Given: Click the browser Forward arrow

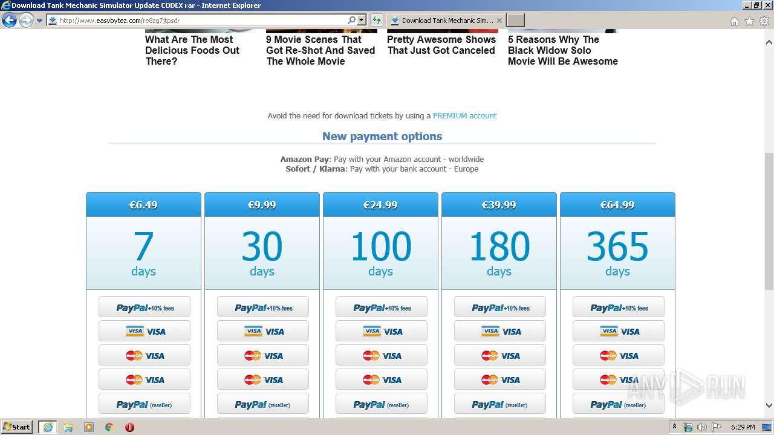Looking at the screenshot, I should tap(26, 21).
